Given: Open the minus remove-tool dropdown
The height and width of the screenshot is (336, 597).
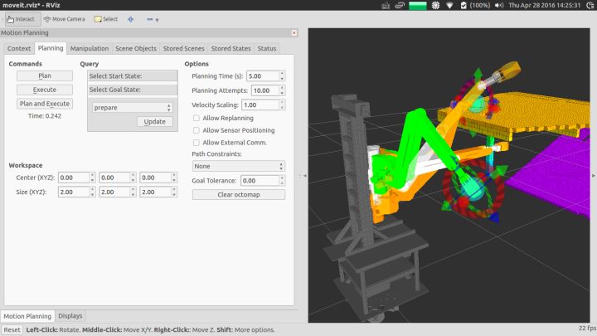Looking at the screenshot, I should point(153,19).
